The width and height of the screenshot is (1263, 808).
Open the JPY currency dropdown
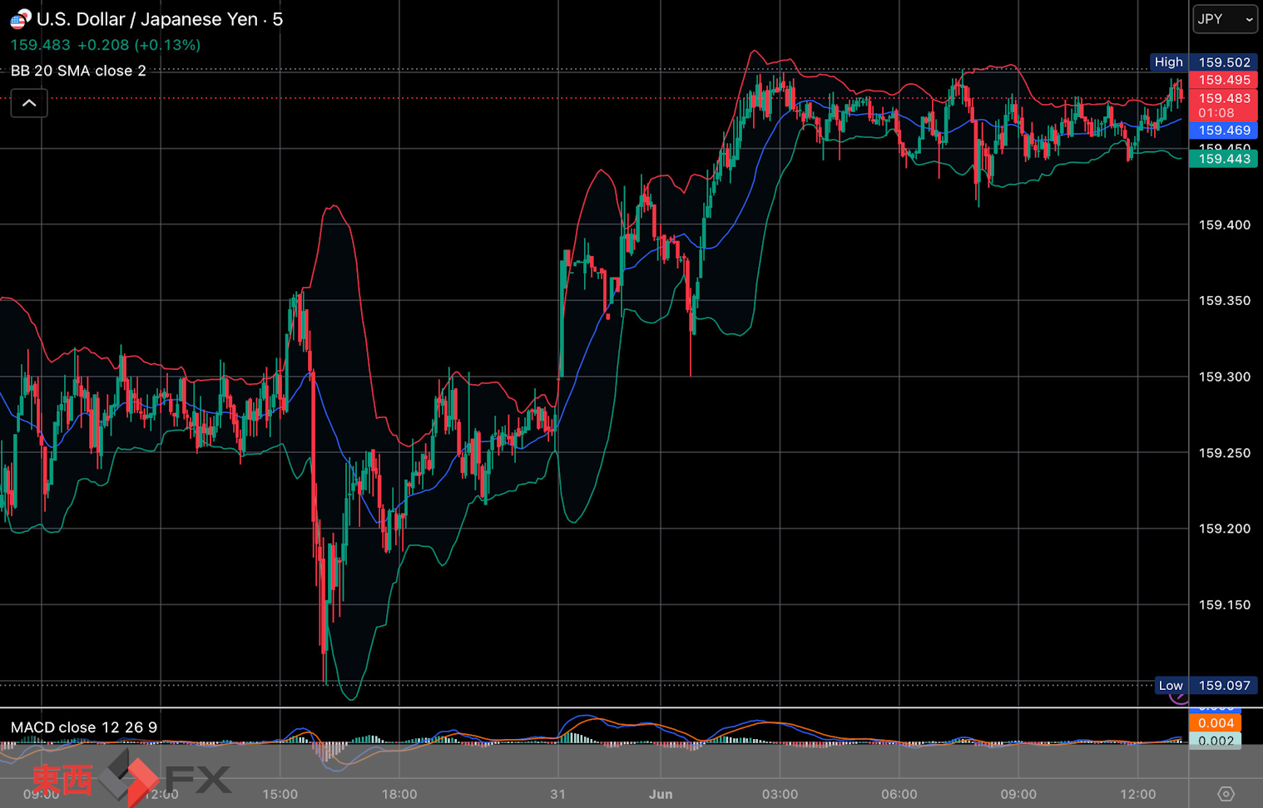(x=1225, y=19)
